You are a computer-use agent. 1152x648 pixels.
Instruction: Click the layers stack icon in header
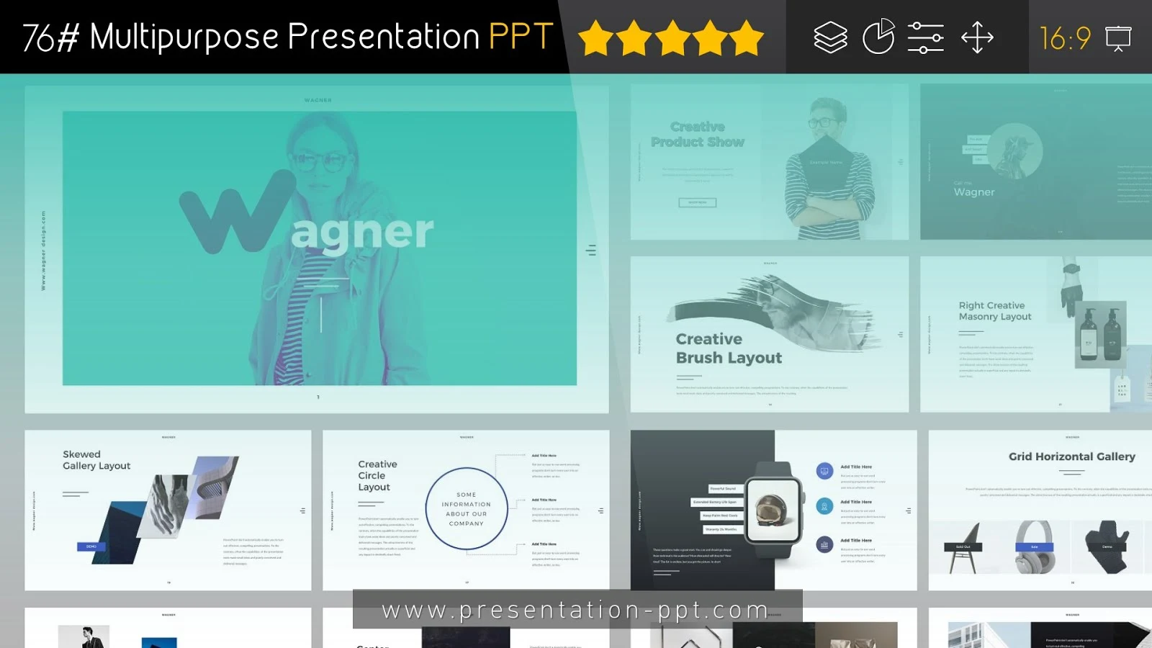coord(830,37)
